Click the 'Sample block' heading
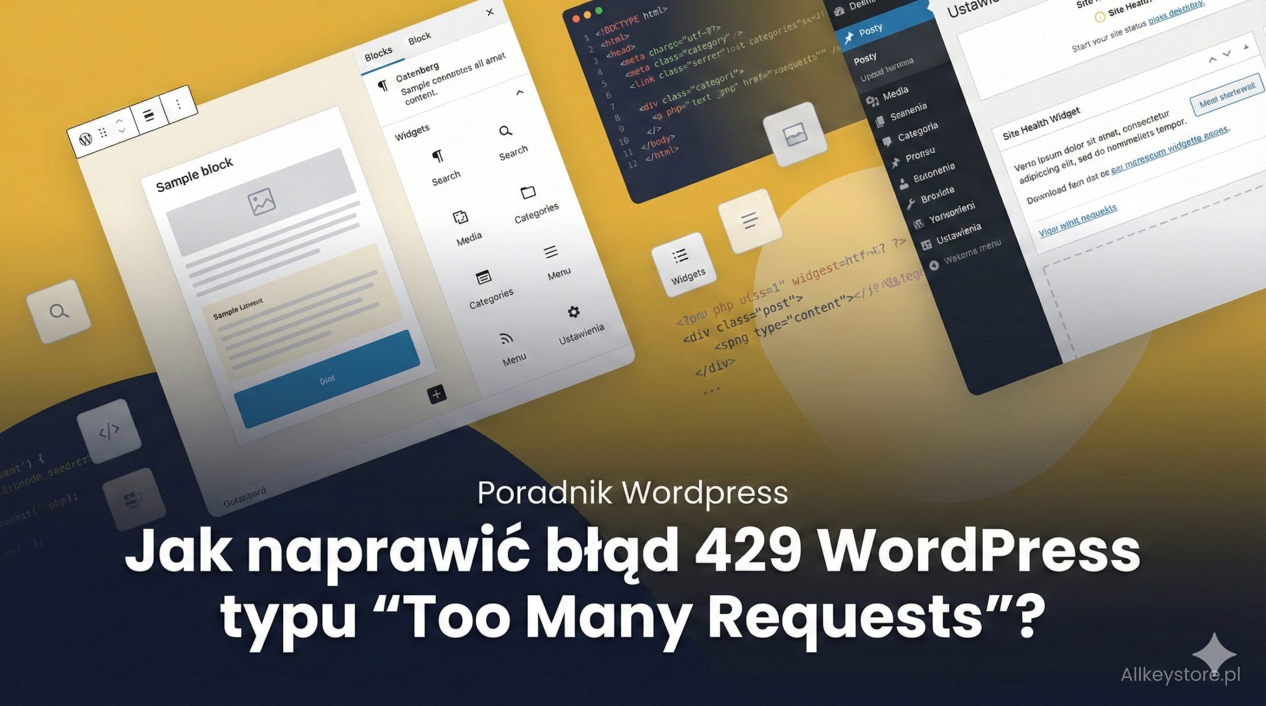This screenshot has height=706, width=1266. [x=194, y=175]
